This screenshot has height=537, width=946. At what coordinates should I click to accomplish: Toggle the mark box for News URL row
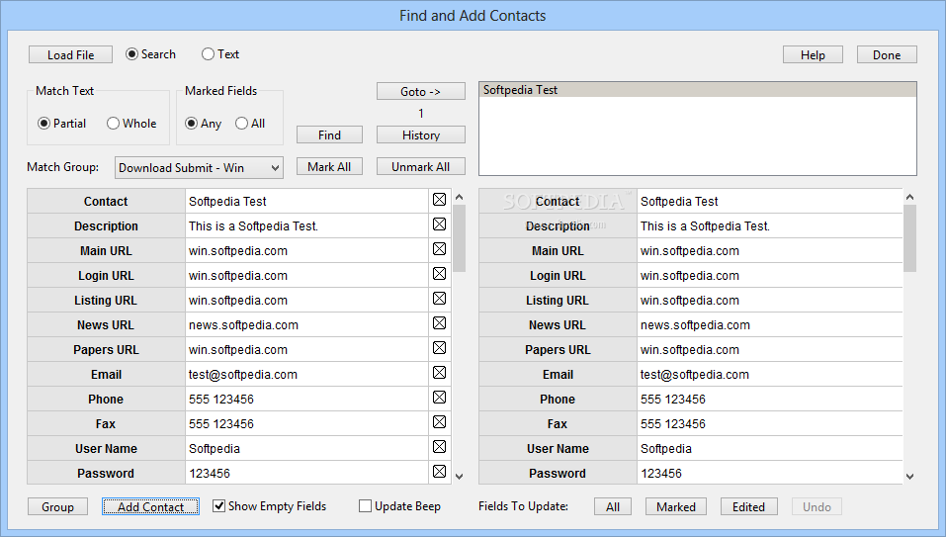click(439, 322)
